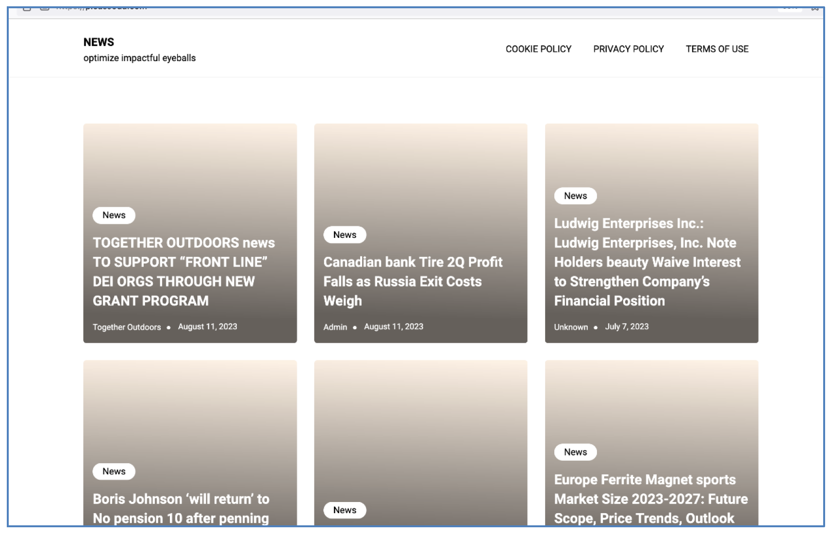Open the Europe Ferrite Magnet market article

pos(650,499)
